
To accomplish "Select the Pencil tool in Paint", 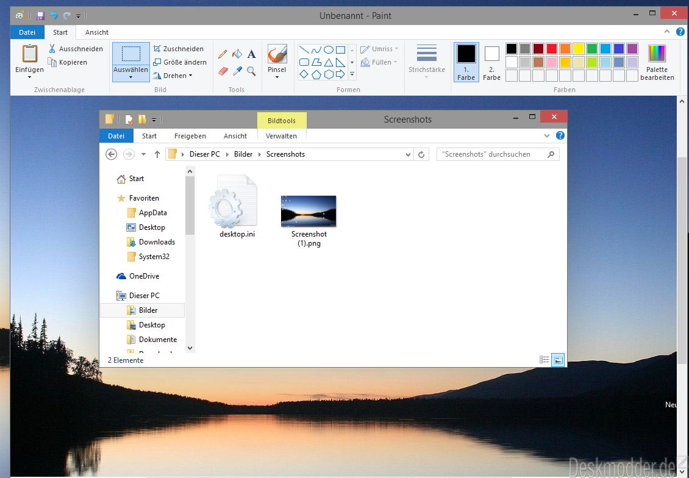I will tap(223, 54).
